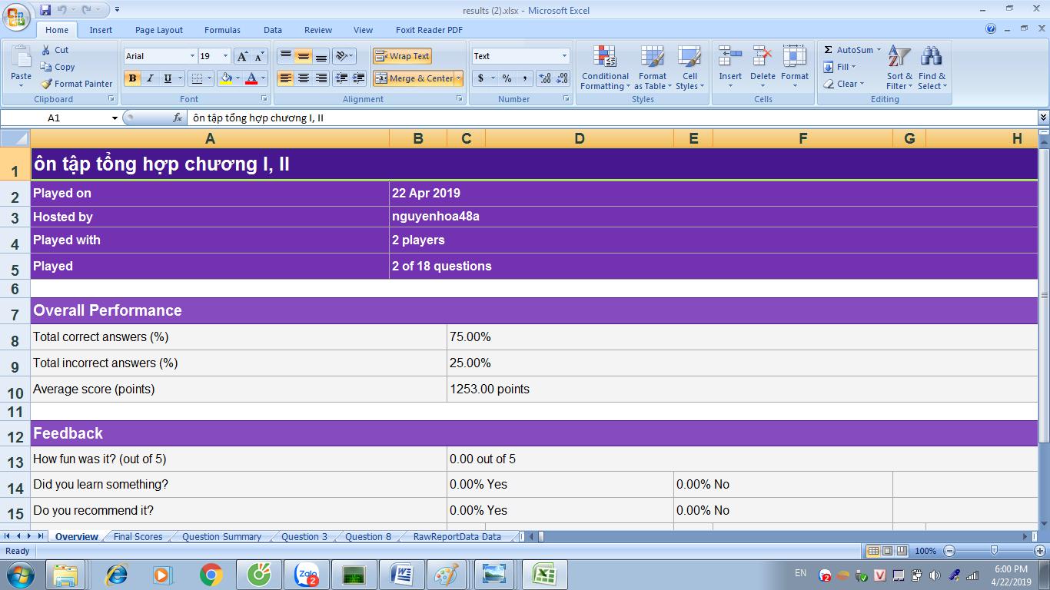
Task: Open the Page Layout ribbon tab
Action: [x=159, y=30]
